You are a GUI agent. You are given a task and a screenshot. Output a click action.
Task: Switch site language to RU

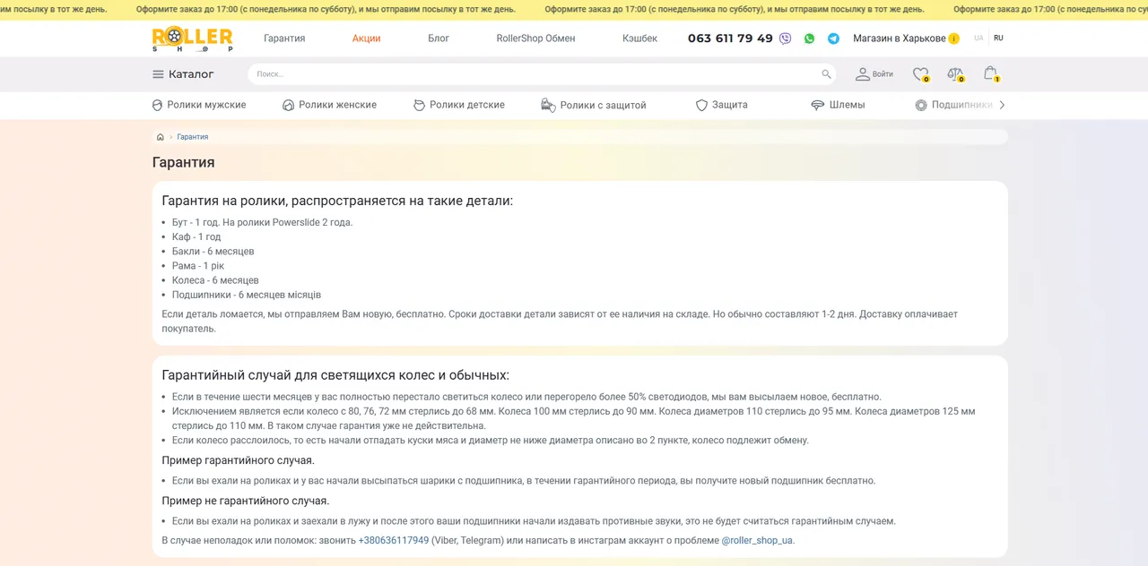(998, 39)
